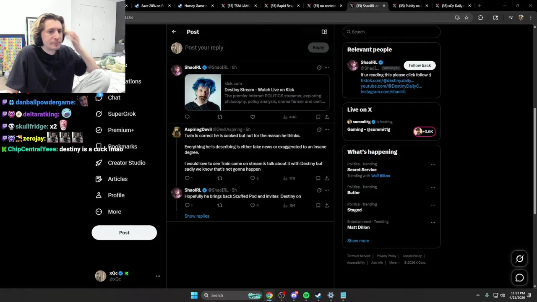Open options for Matt Dillon trend
The width and height of the screenshot is (537, 302).
pos(433,222)
